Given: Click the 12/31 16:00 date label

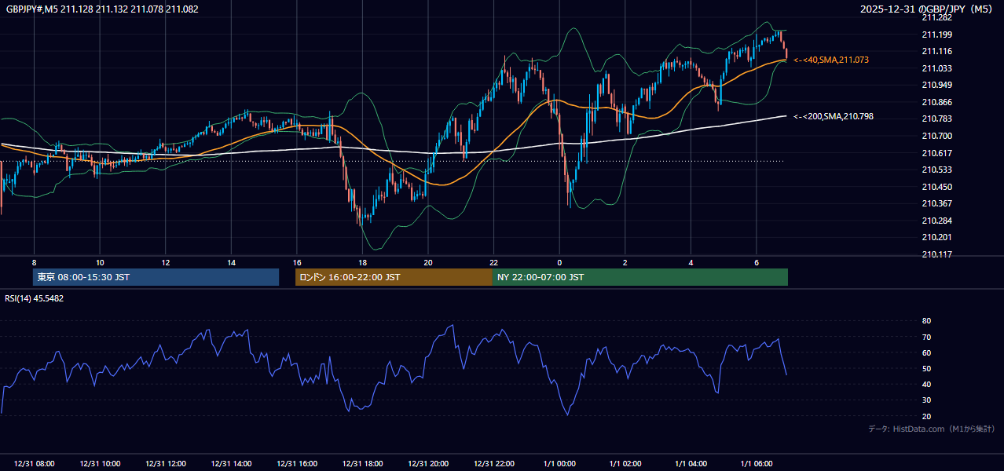Looking at the screenshot, I should [297, 464].
